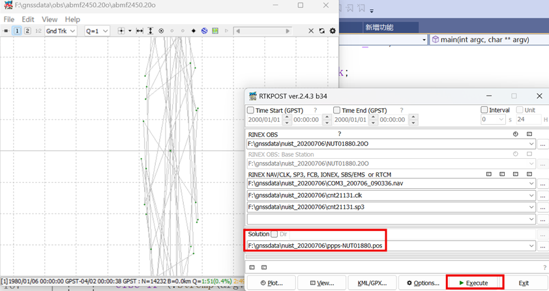This screenshot has height=291, width=549.
Task: Browse for solution output file ... button
Action: click(x=542, y=247)
